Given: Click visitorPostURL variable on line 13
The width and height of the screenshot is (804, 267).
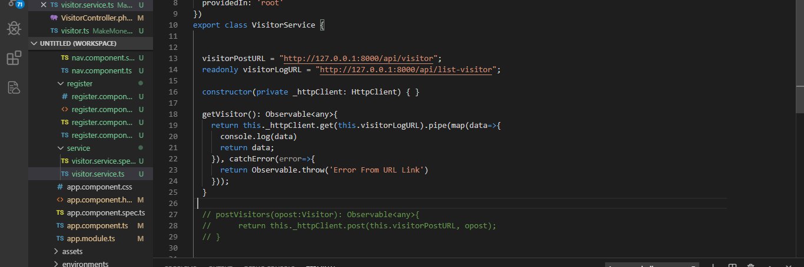Looking at the screenshot, I should (234, 59).
